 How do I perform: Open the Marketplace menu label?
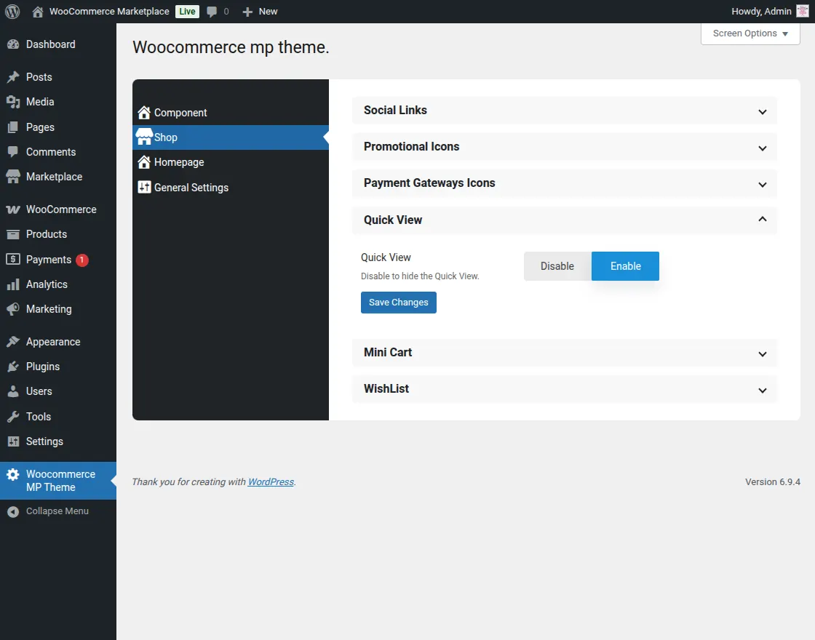click(54, 177)
